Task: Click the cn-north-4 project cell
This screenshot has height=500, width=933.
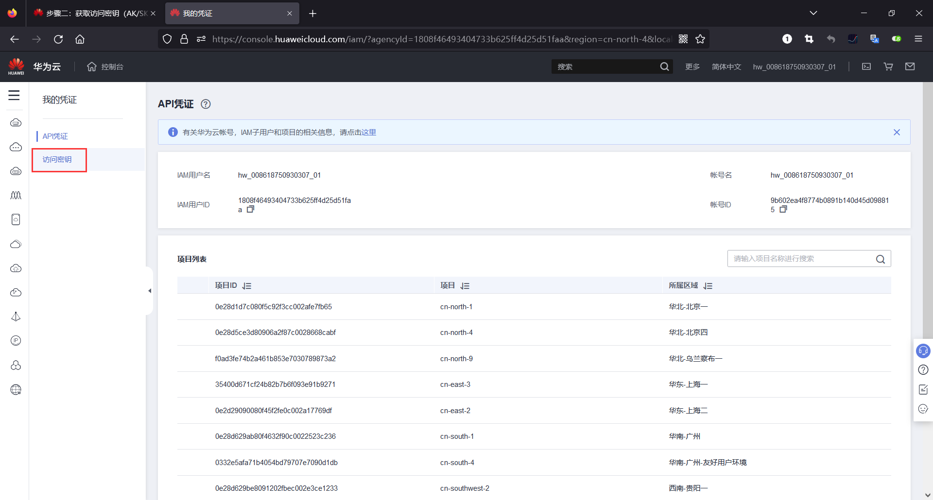Action: click(456, 333)
